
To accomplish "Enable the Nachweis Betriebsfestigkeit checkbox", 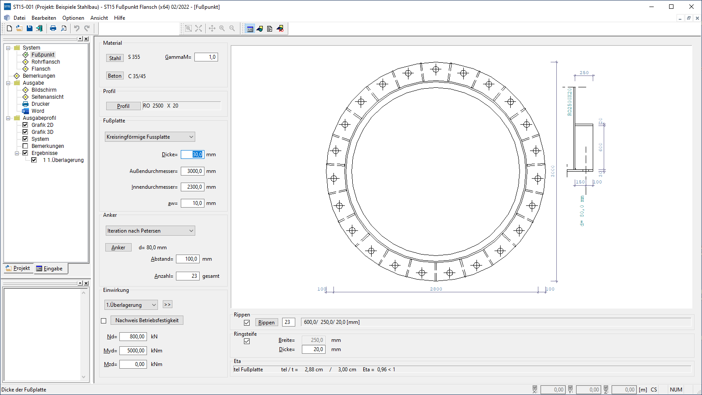I will click(104, 321).
